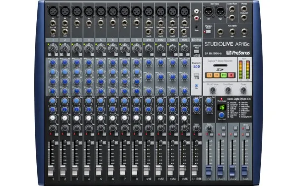Click the Footswitch jack
Screen dimensions: 298x186
click(244, 18)
